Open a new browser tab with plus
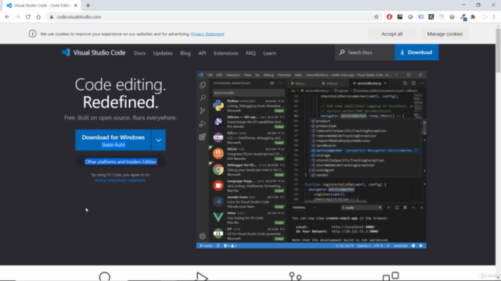This screenshot has height=281, width=501. click(x=88, y=5)
